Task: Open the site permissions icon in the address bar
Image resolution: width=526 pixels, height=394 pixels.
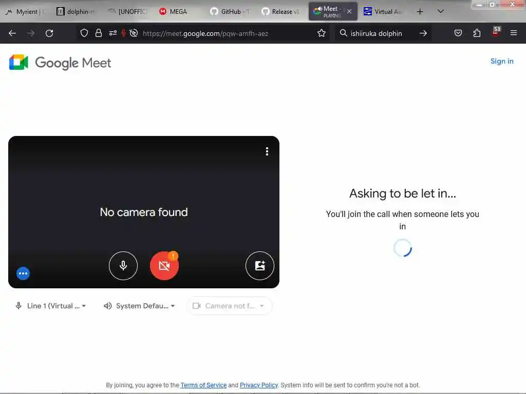Action: [x=112, y=33]
